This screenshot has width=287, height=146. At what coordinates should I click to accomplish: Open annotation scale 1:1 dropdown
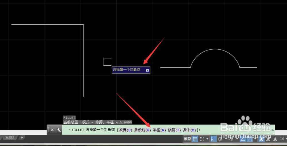coord(283,139)
